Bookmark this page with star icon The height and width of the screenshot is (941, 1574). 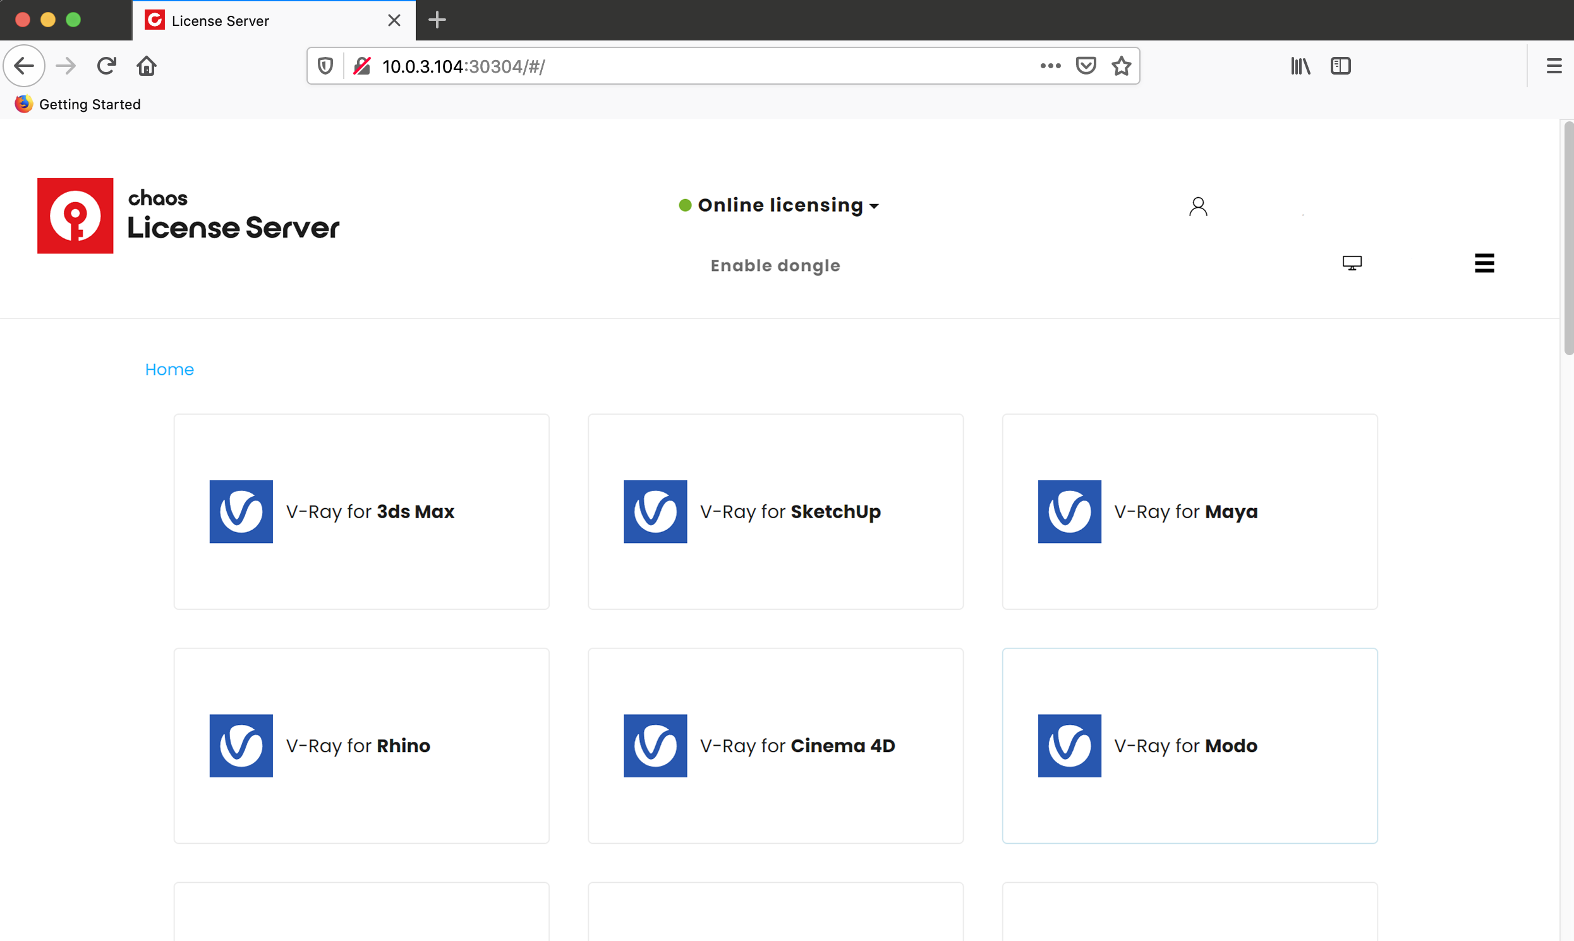click(1122, 66)
